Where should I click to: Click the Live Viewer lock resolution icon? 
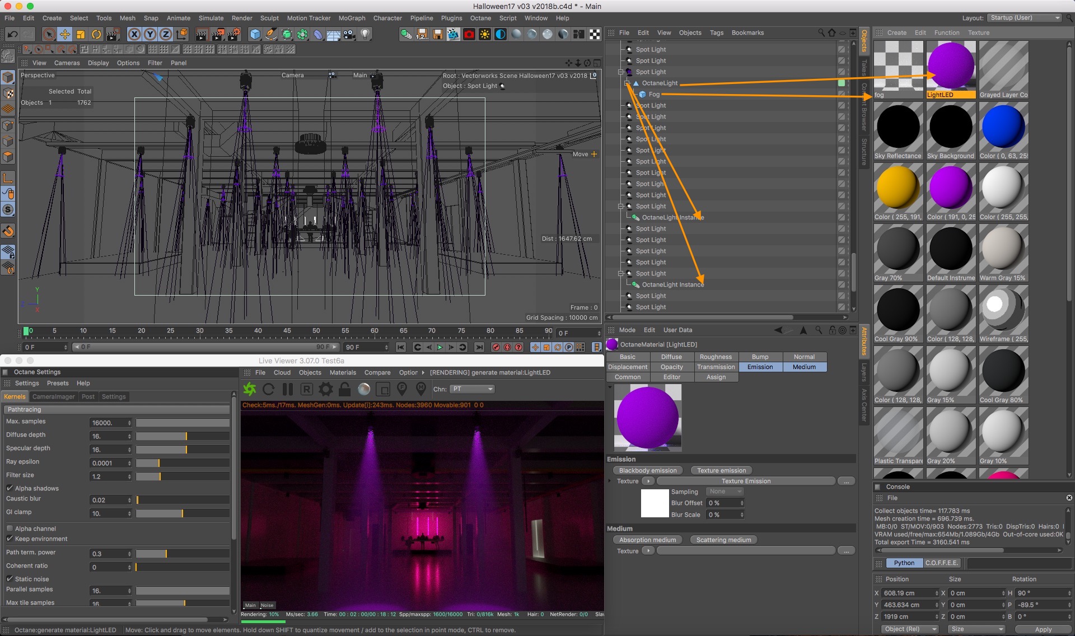[345, 389]
